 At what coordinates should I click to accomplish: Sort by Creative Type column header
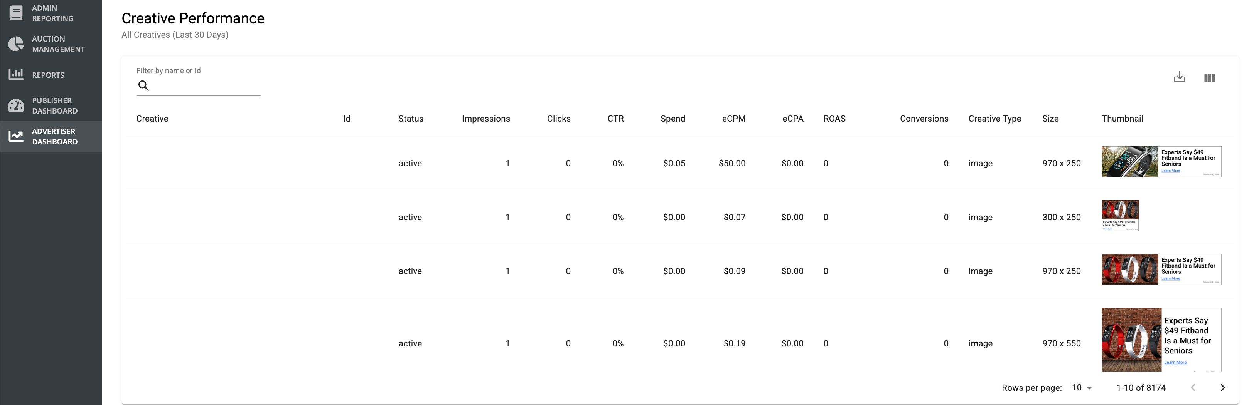[994, 119]
